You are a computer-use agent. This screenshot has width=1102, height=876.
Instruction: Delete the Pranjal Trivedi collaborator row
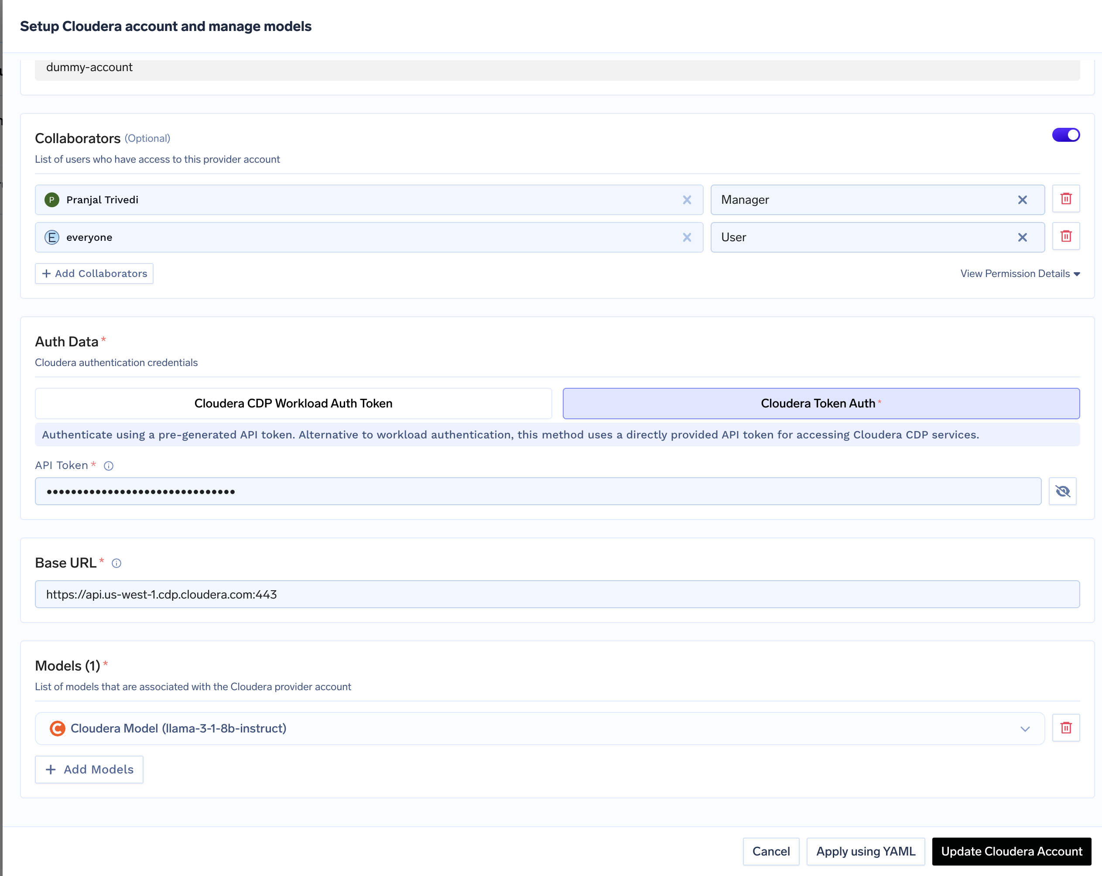point(1066,199)
